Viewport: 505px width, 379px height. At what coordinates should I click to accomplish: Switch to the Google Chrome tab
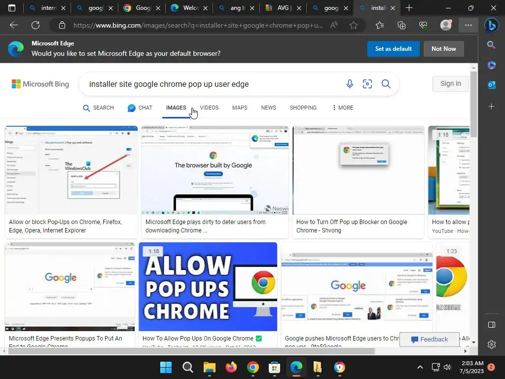[x=142, y=8]
